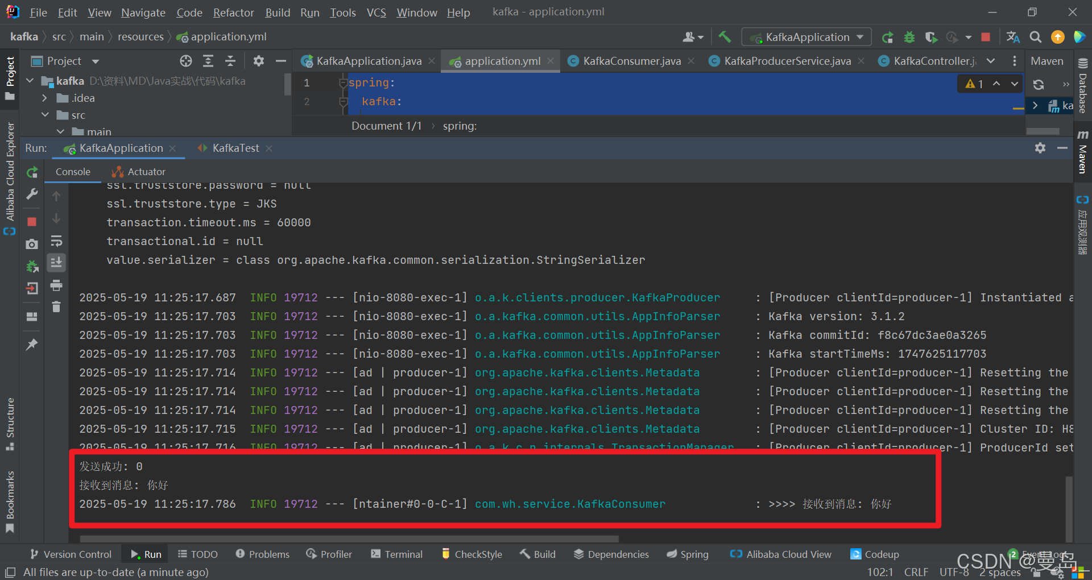Start debugging with the bug icon
Image resolution: width=1092 pixels, height=580 pixels.
pos(909,38)
